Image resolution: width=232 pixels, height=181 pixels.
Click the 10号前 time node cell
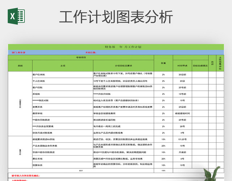point(182,94)
